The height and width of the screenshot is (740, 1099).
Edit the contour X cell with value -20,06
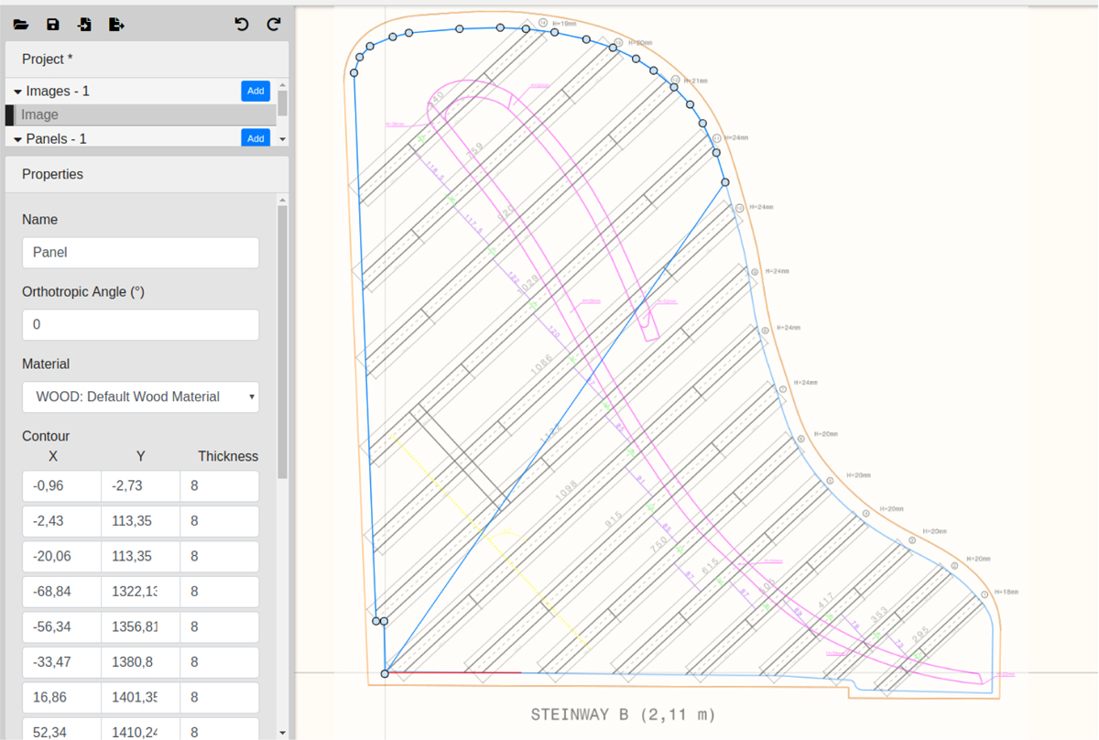click(61, 557)
